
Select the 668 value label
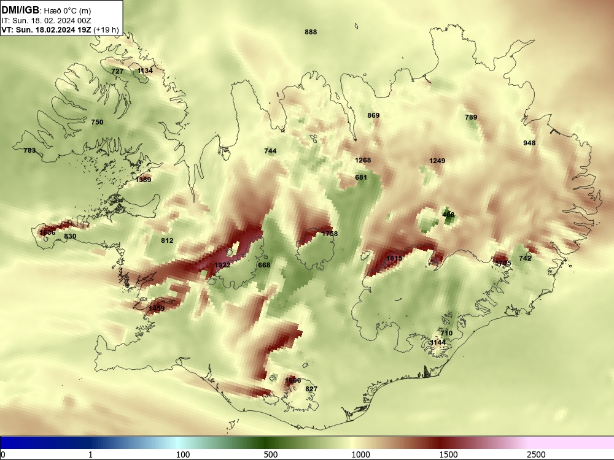point(264,265)
